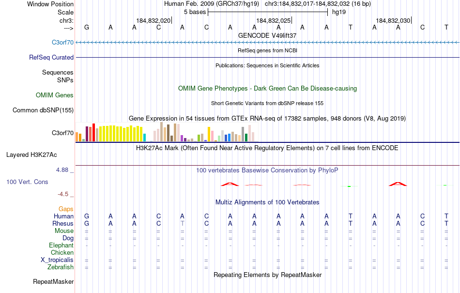Click the bright red bar in GTEx chart
Viewport: 460px width, 293px height.
coord(93,133)
